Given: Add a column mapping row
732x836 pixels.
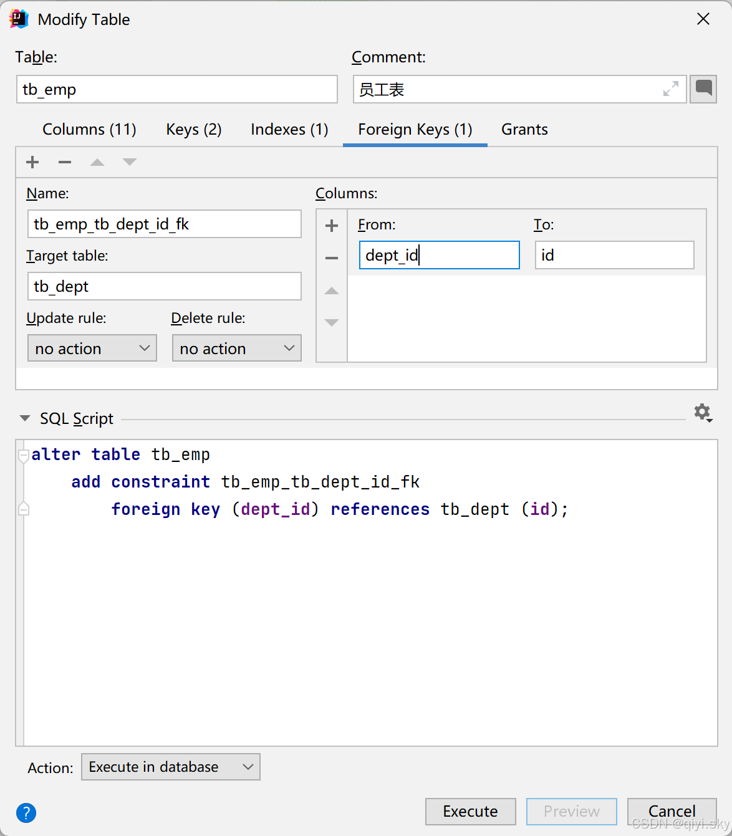Looking at the screenshot, I should pos(332,226).
